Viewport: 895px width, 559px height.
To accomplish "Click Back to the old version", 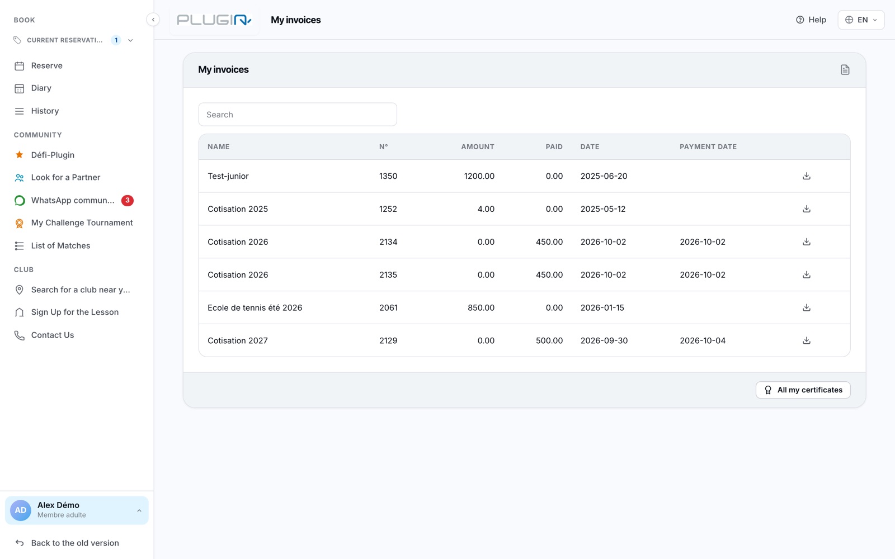I will point(75,543).
